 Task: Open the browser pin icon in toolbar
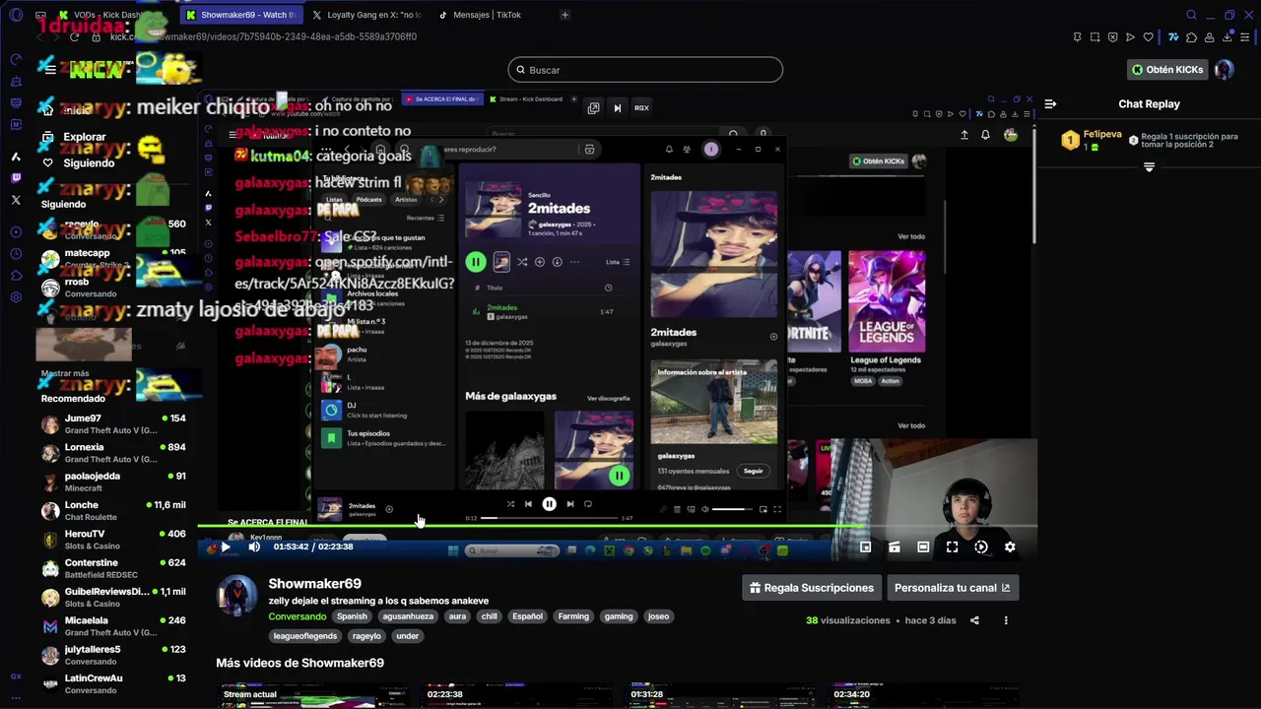1077,37
